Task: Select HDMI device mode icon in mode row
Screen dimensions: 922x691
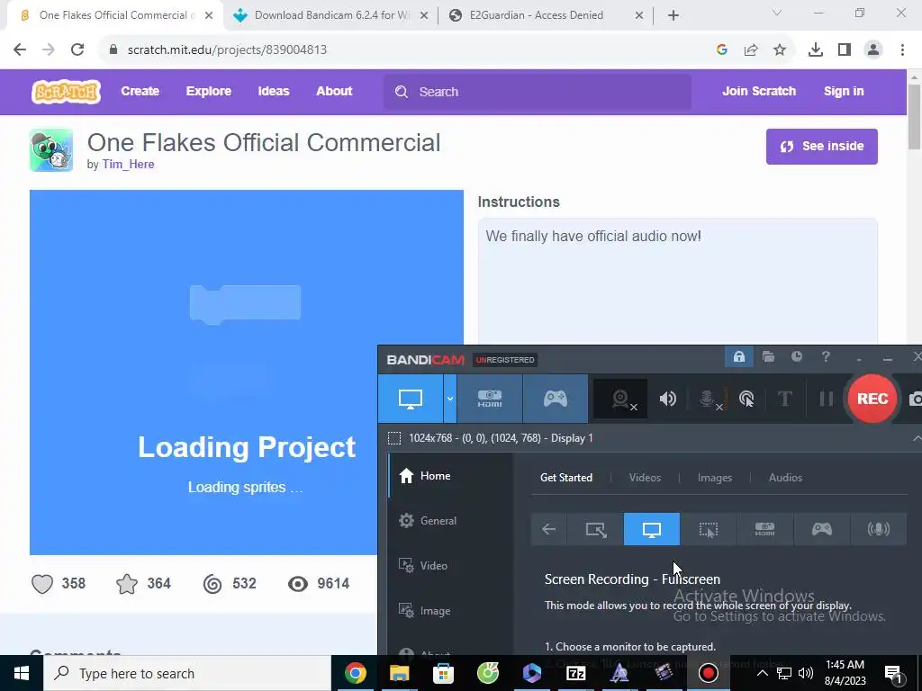Action: coord(764,529)
